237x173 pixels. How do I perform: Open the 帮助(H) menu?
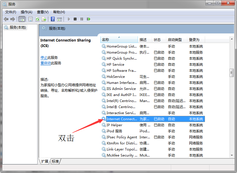tap(59, 12)
